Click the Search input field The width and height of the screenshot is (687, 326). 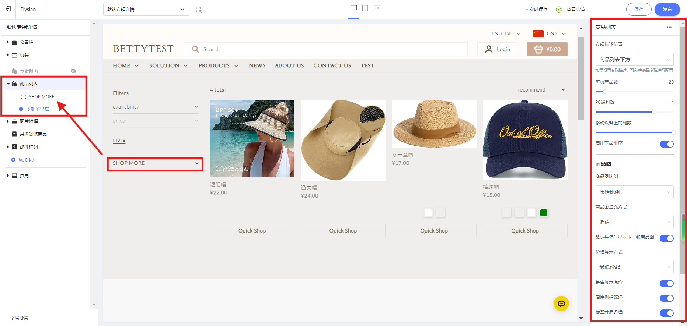[325, 49]
